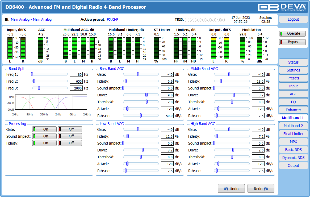Turn Fidelity processing On

pyautogui.click(x=44, y=143)
